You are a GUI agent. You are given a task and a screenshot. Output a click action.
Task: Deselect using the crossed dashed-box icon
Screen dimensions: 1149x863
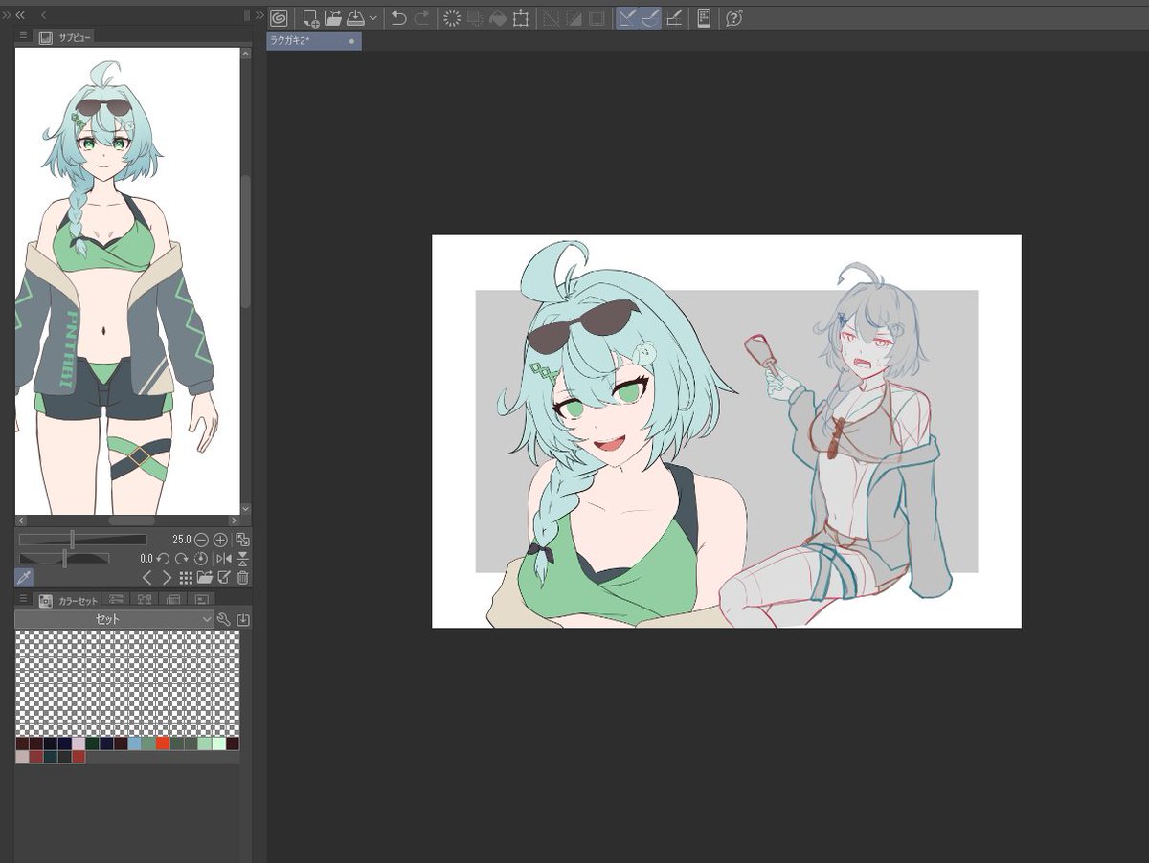(x=551, y=17)
